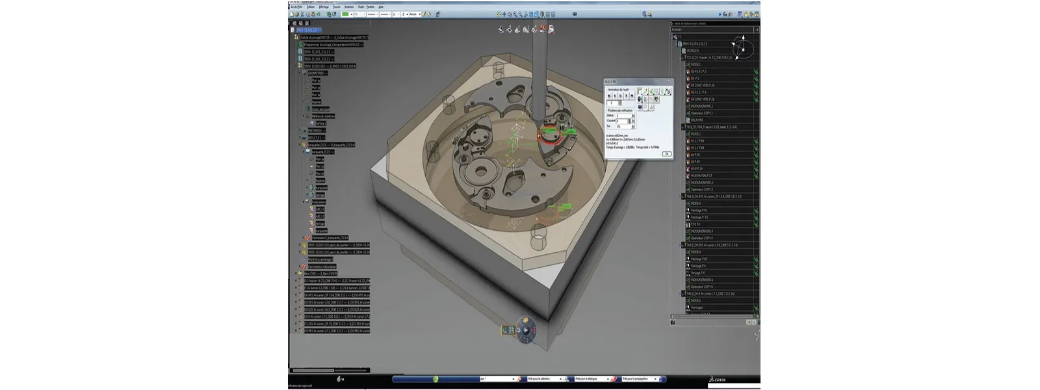Click the green color swatch in toolbar
Image resolution: width=1040 pixels, height=390 pixels.
point(345,14)
